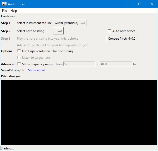
Task: Open the File menu
Action: tap(4, 11)
